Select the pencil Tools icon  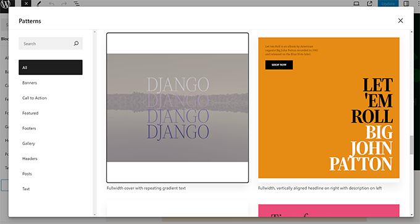(39, 4)
